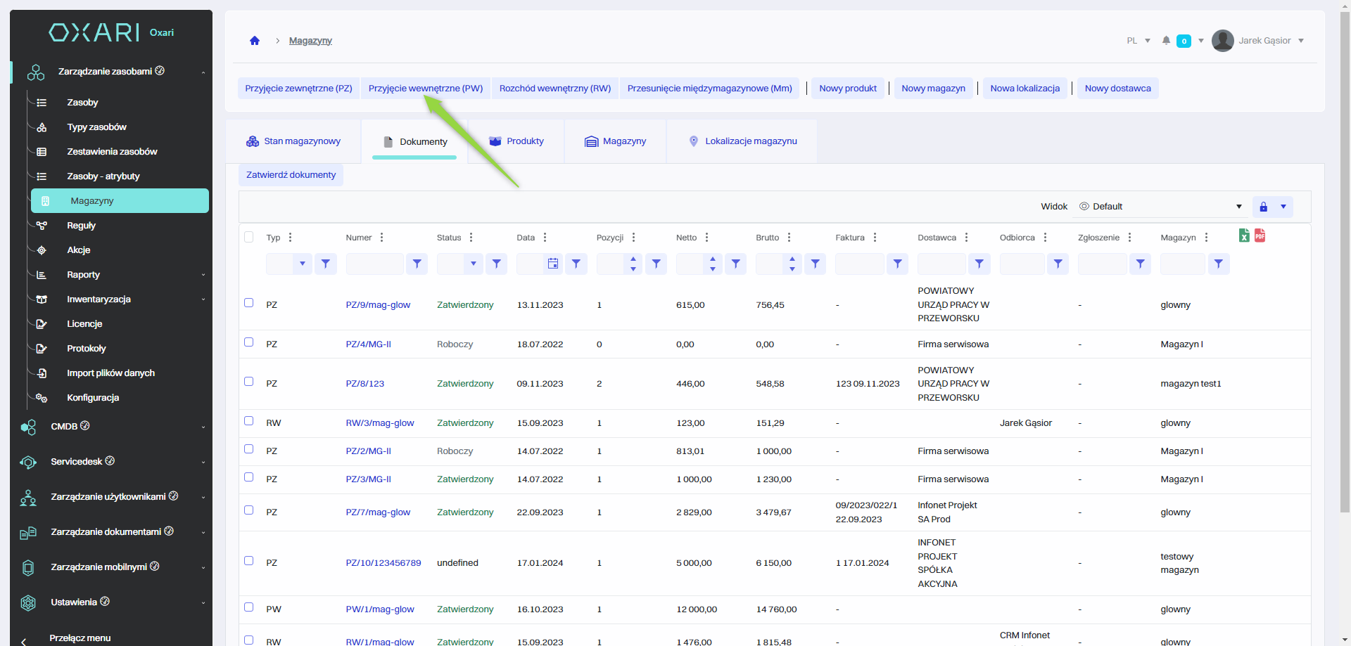Open document link PZ/10/123456789
The image size is (1351, 646).
[383, 563]
